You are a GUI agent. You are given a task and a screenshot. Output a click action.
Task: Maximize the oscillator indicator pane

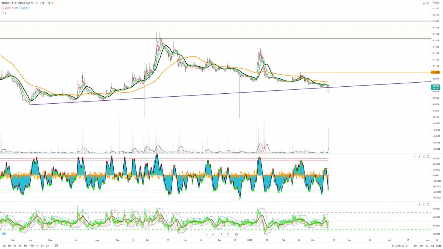pos(428,156)
